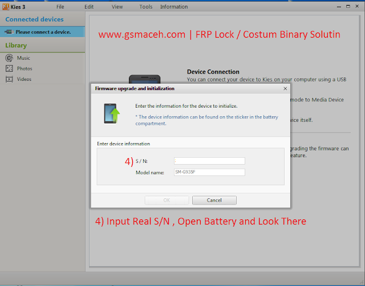Click the USB connector icon beside Please connect a device
The height and width of the screenshot is (286, 365).
9,32
